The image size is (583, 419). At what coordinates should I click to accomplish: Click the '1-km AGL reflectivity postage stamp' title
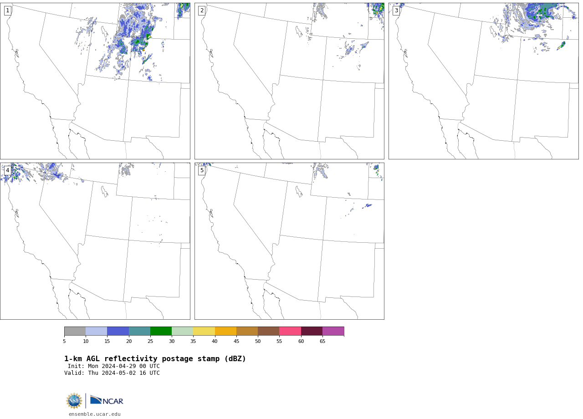(x=155, y=359)
